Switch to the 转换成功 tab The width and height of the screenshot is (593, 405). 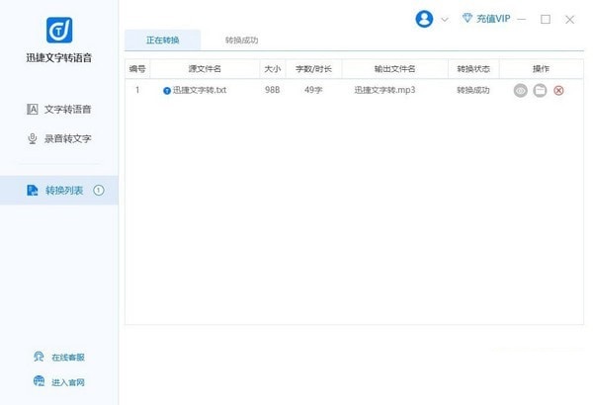(x=243, y=40)
